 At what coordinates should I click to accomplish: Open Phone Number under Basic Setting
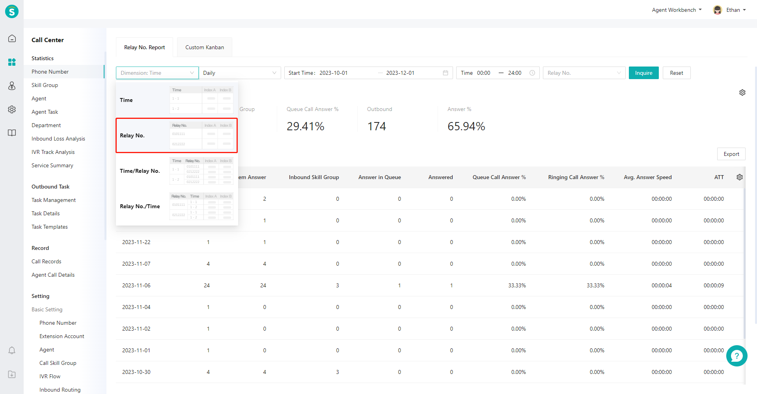click(58, 323)
